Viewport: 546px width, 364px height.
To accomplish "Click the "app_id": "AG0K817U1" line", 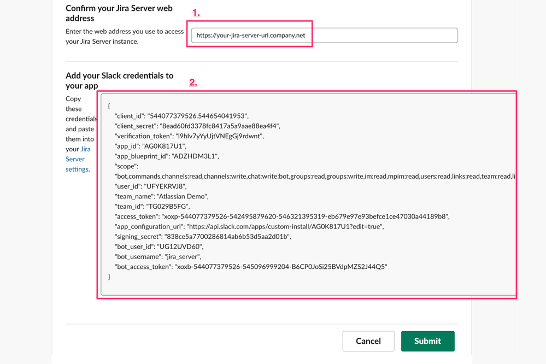I will [x=150, y=146].
